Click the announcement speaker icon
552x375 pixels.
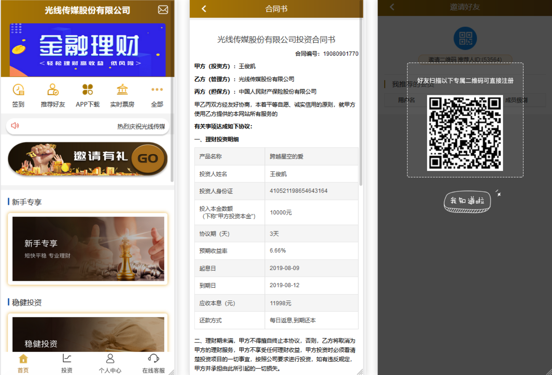[x=15, y=126]
